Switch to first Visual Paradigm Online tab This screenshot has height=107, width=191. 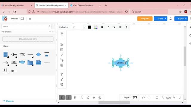(14, 5)
